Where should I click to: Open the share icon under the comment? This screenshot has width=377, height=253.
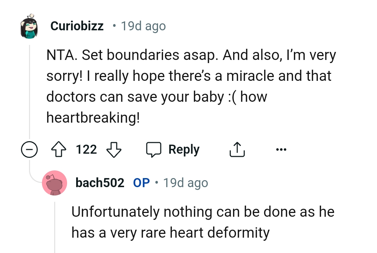[x=237, y=149]
